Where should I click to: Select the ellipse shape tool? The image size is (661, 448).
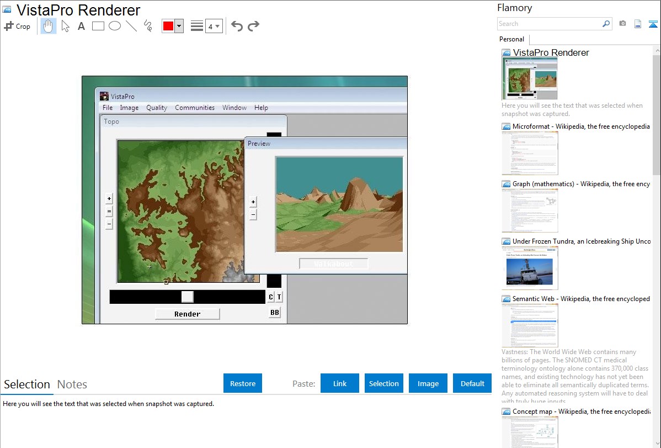115,26
